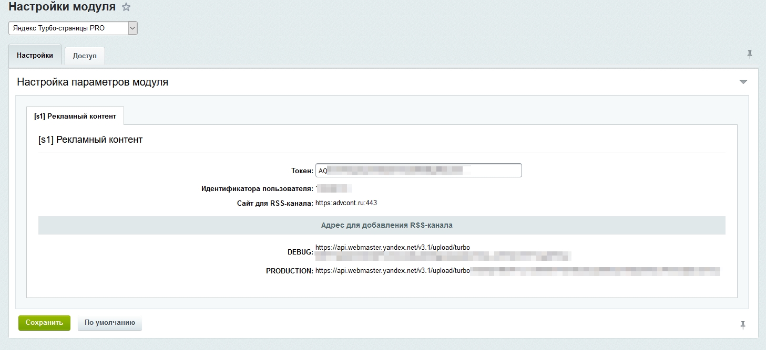766x350 pixels.
Task: Add the page to favorites with the star icon
Action: tap(126, 7)
